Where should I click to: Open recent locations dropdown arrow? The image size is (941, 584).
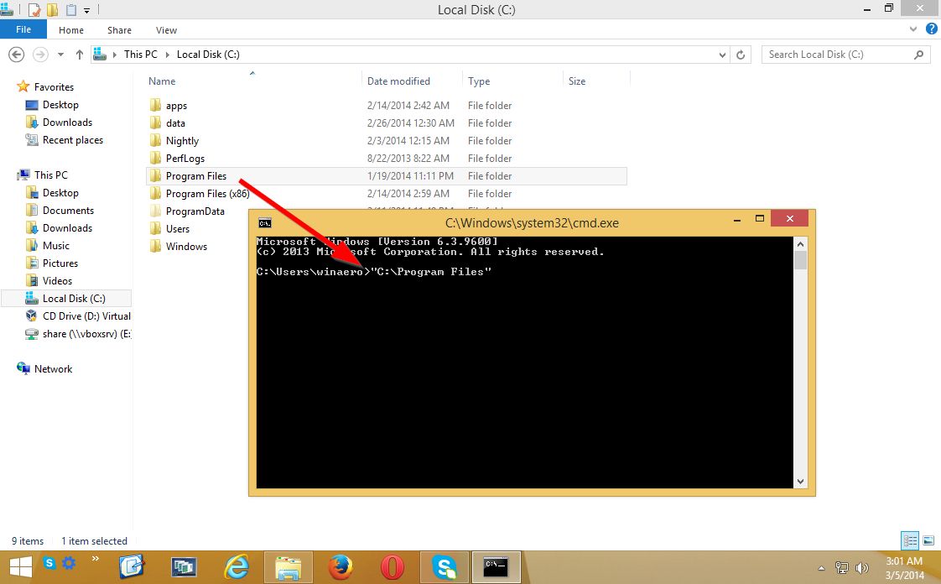[60, 55]
